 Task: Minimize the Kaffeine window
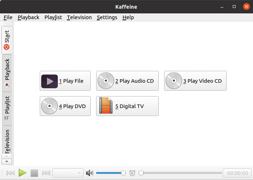click(222, 7)
